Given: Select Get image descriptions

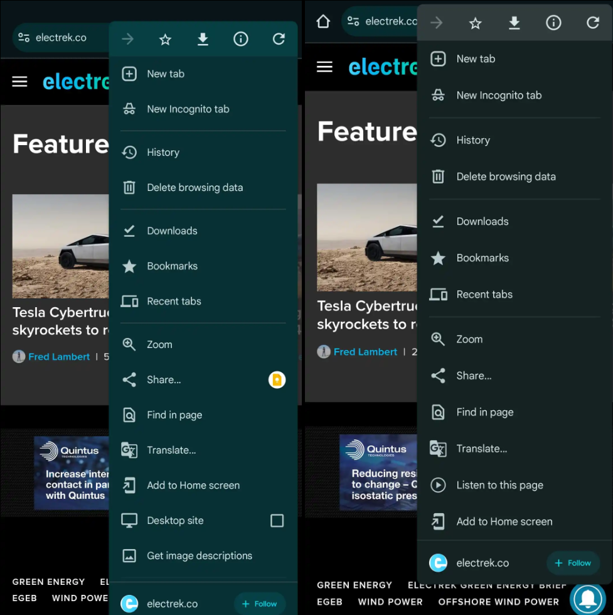Looking at the screenshot, I should pyautogui.click(x=203, y=556).
